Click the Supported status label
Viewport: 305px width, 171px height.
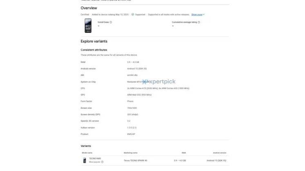click(140, 15)
